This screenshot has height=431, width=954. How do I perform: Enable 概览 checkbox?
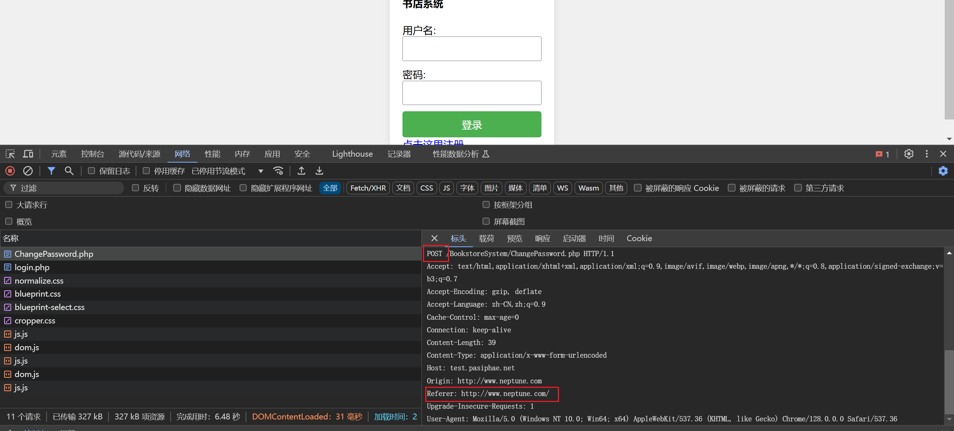(9, 221)
